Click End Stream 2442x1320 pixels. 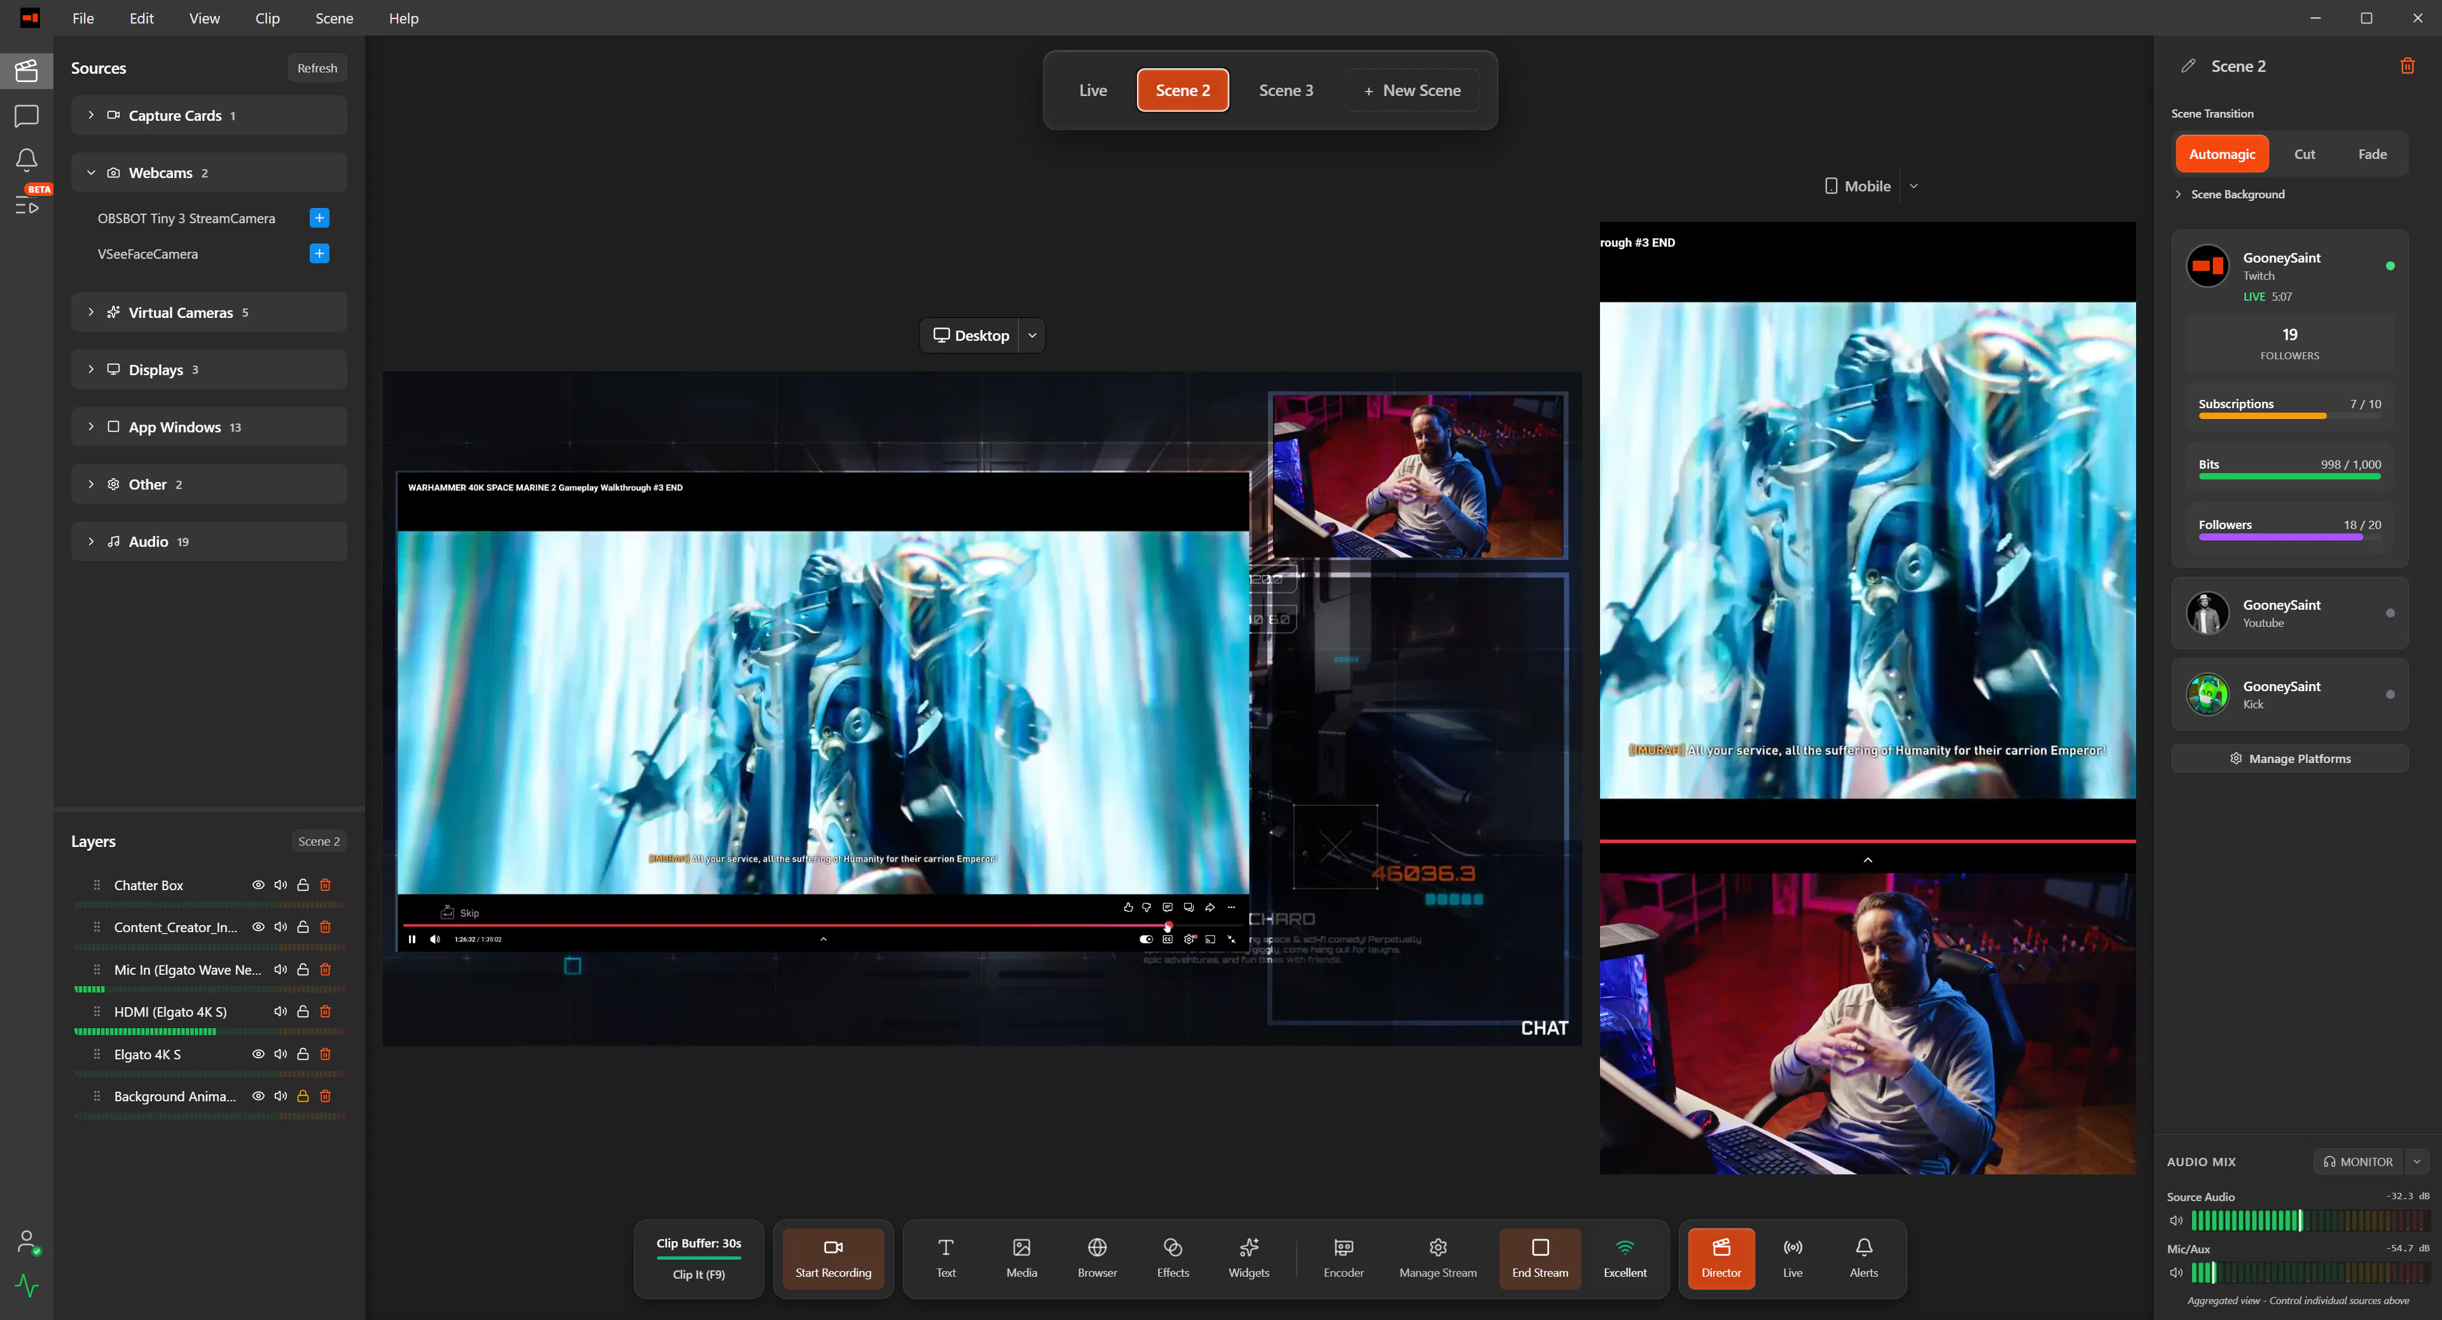tap(1540, 1258)
